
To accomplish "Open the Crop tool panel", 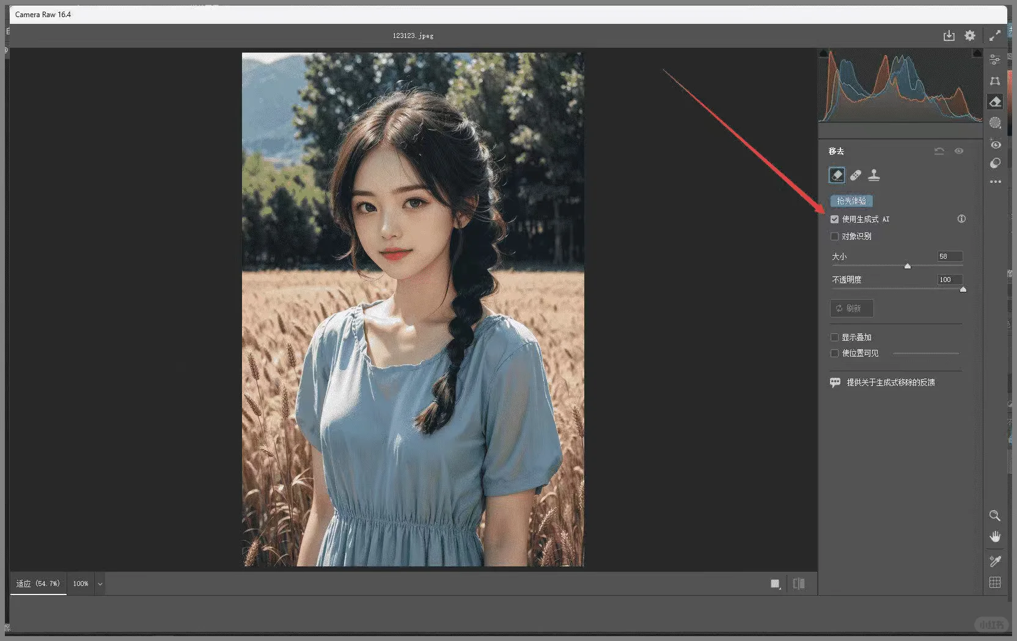I will point(994,81).
